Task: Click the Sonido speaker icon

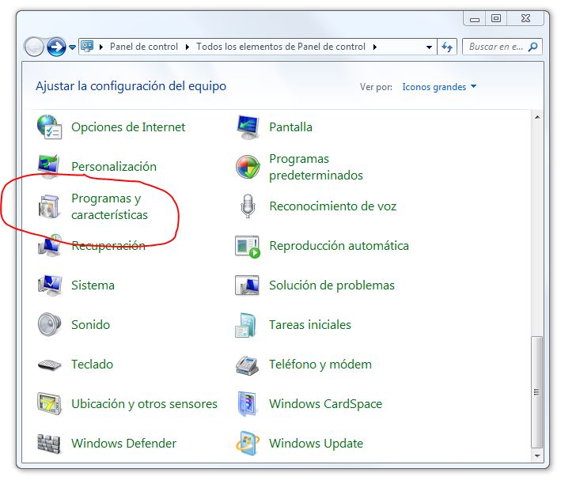Action: click(x=49, y=324)
